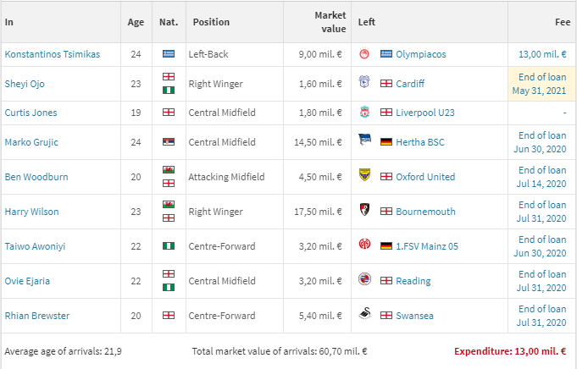
Task: Open Sheyi Ojo's end of loan details
Action: click(542, 84)
